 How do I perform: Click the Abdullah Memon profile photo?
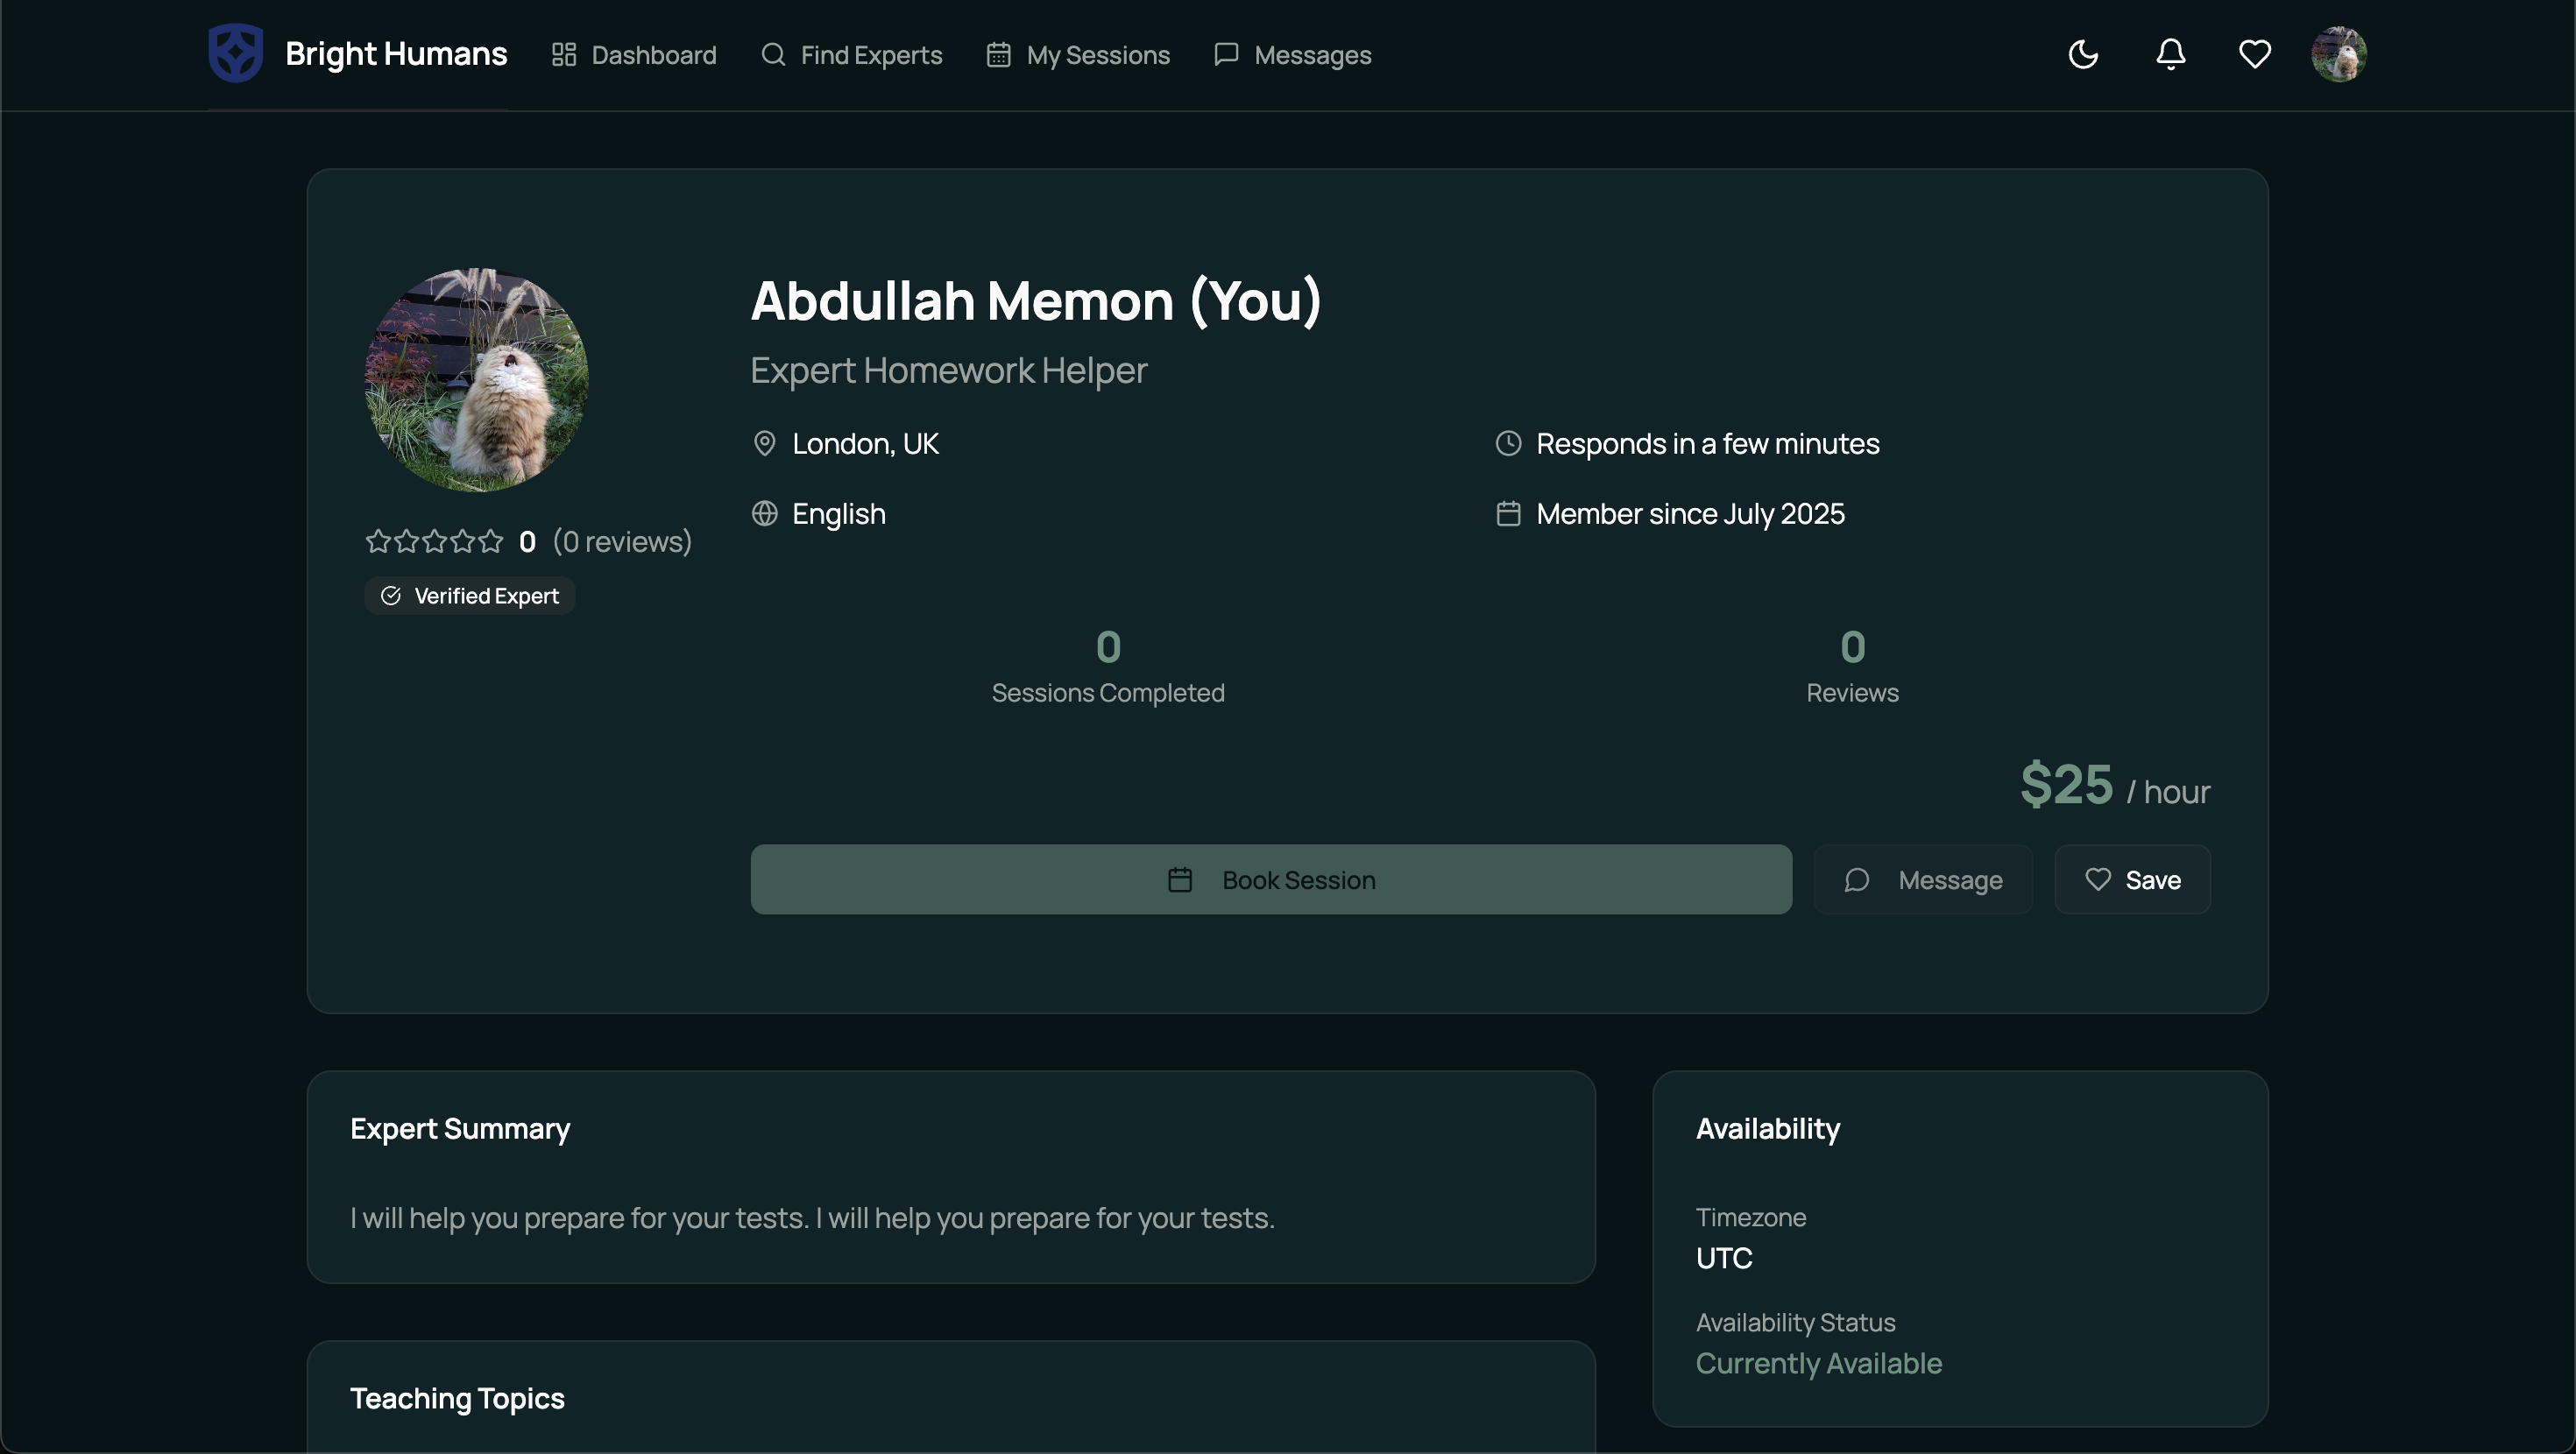(x=476, y=380)
